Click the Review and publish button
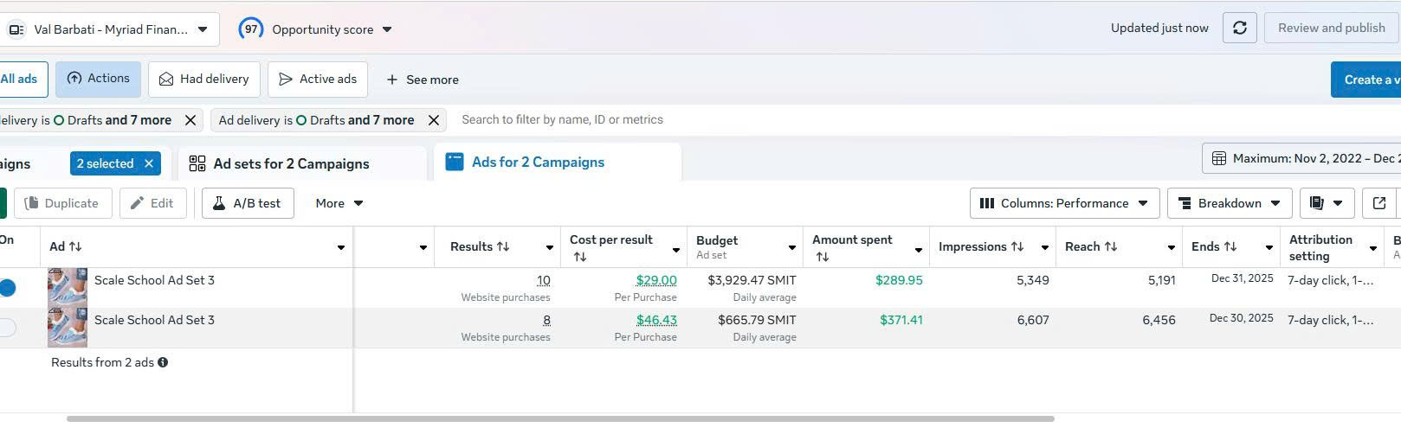This screenshot has width=1401, height=434. point(1331,29)
